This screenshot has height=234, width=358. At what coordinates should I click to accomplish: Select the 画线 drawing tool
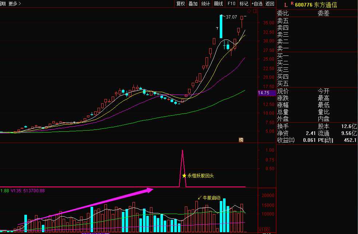tap(218, 4)
